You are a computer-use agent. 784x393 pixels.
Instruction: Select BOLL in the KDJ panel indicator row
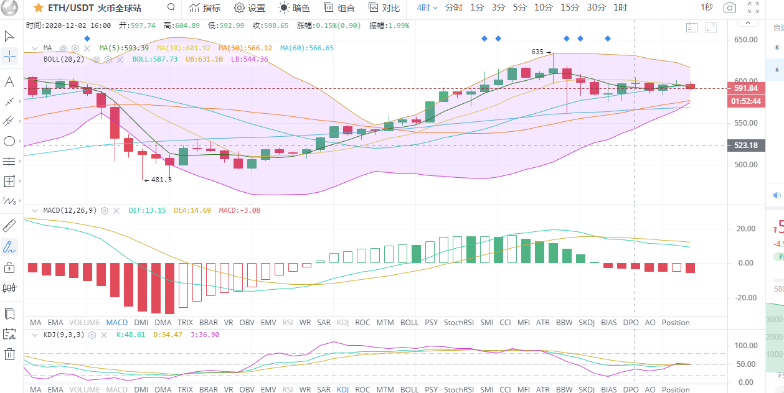[x=409, y=390]
